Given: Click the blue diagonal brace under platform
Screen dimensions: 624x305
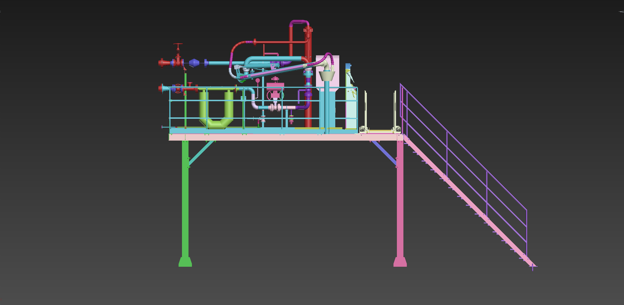Looking at the screenshot, I should coord(384,152).
